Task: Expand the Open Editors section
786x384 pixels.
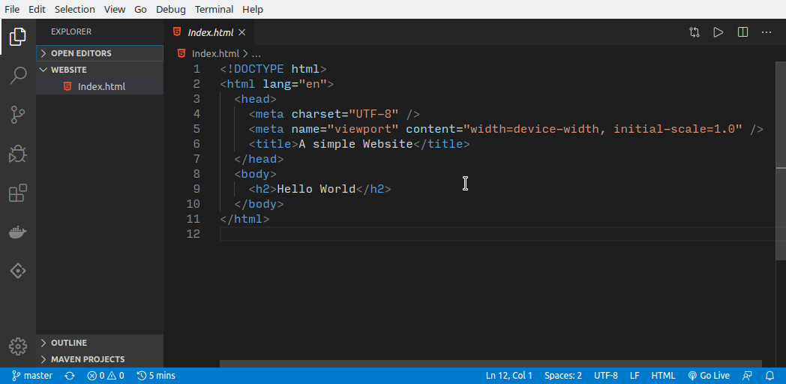Action: click(81, 53)
